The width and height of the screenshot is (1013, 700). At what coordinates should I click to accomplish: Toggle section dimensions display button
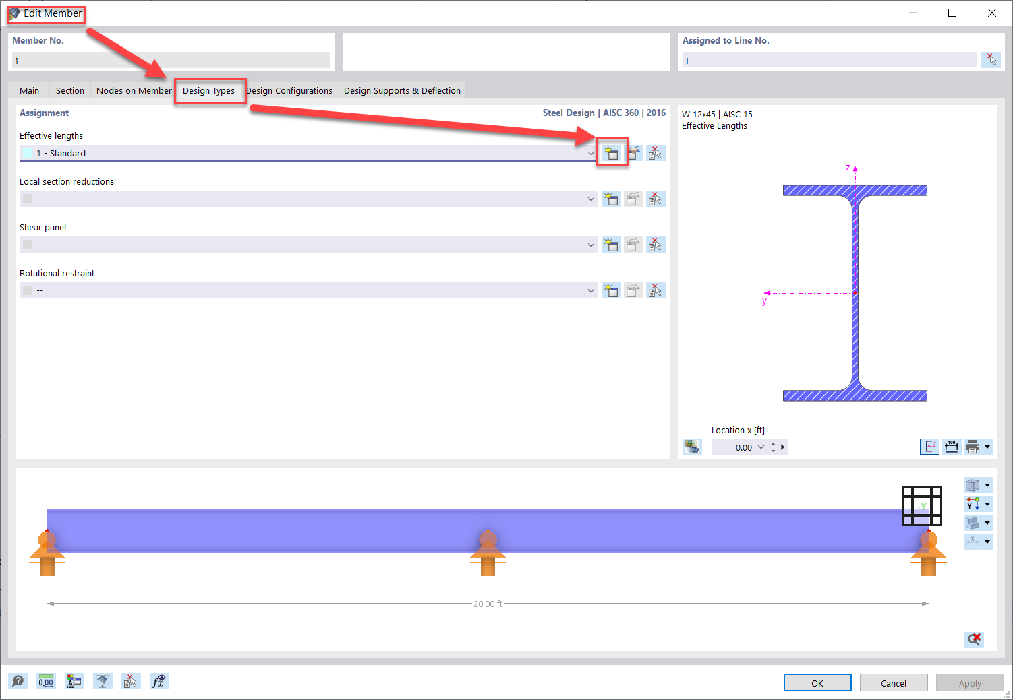click(x=952, y=447)
